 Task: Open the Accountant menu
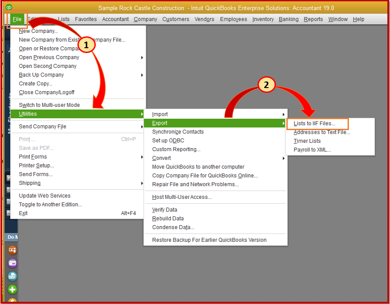click(115, 19)
